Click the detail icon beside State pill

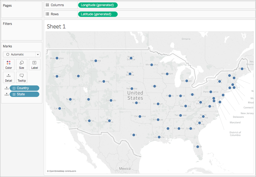pos(6,95)
